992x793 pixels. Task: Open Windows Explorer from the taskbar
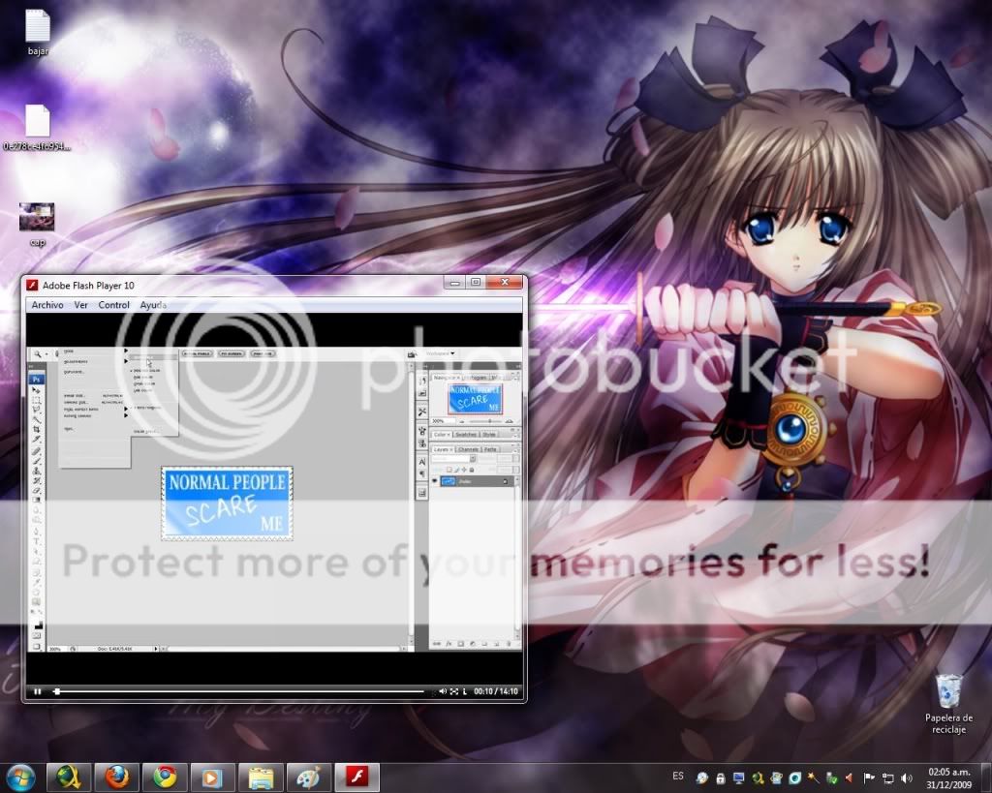pyautogui.click(x=261, y=778)
